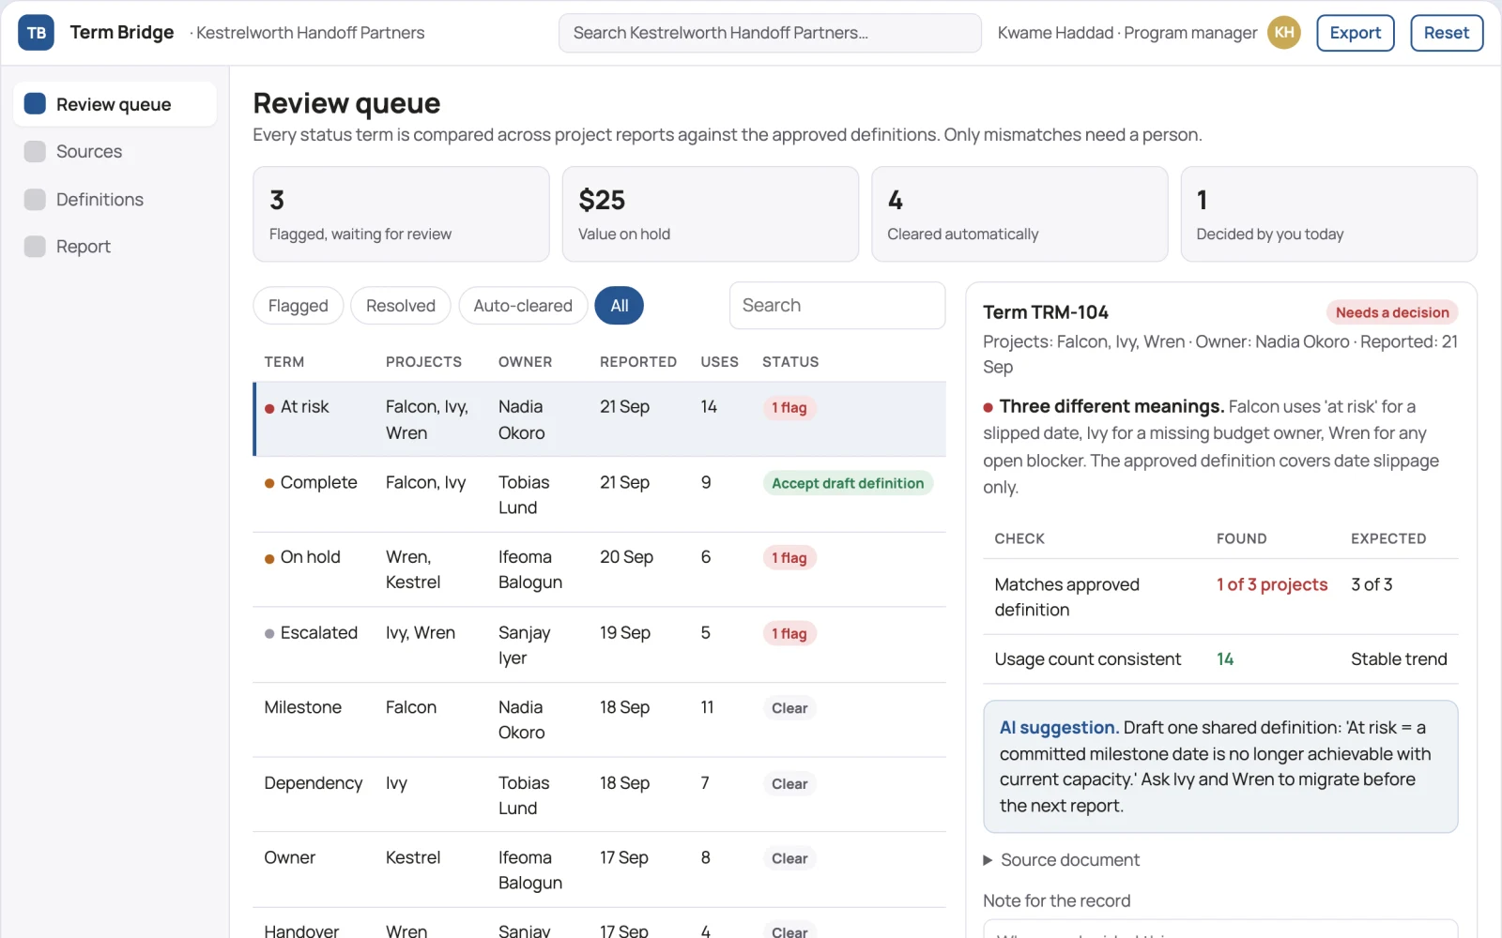Open the KH user avatar

[1283, 33]
